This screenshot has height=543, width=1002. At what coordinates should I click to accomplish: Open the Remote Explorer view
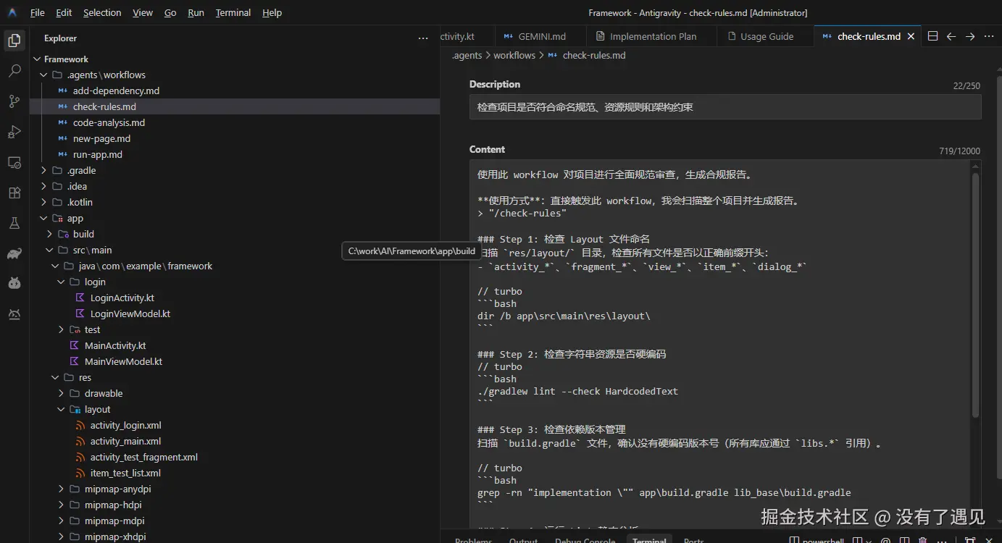14,162
